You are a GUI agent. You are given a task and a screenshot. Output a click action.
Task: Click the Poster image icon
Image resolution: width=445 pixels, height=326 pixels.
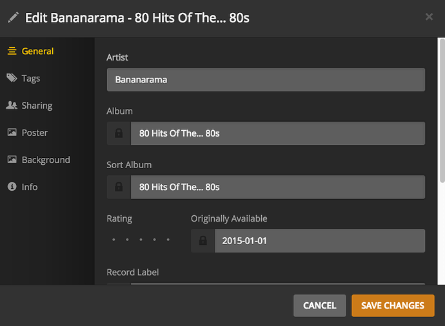click(x=12, y=133)
